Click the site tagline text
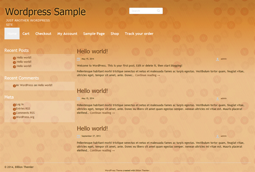Image resolution: width=255 pixels, height=172 pixels. pyautogui.click(x=28, y=23)
